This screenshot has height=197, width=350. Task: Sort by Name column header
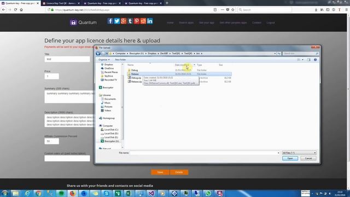pyautogui.click(x=130, y=65)
